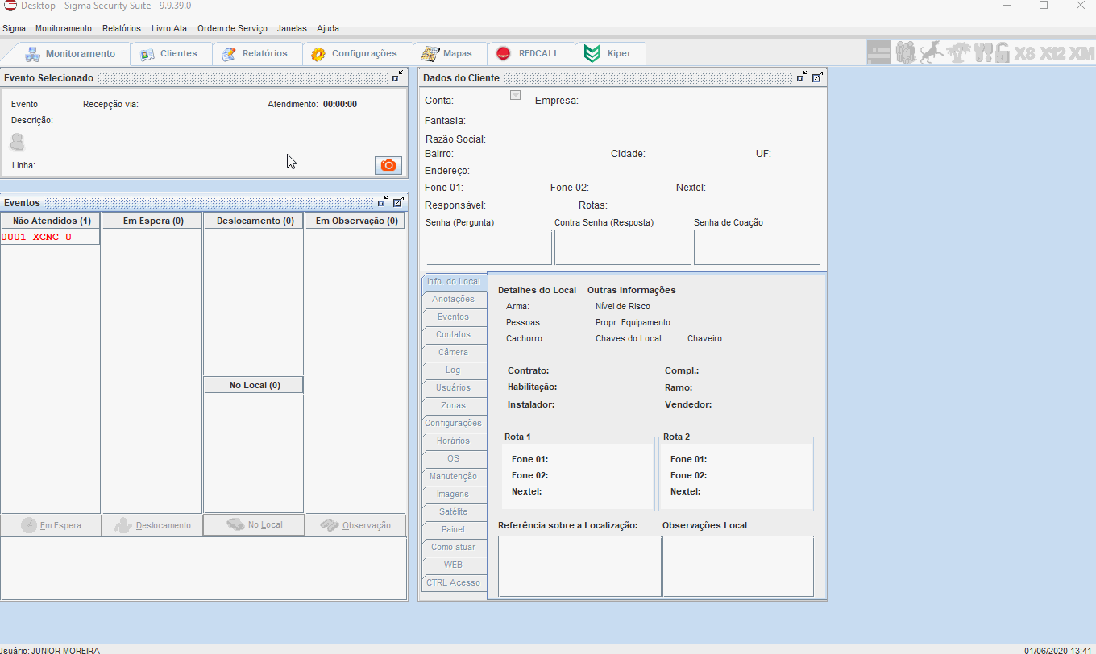The height and width of the screenshot is (654, 1096).
Task: Minimize the Dados do Cliente panel
Action: coord(802,77)
